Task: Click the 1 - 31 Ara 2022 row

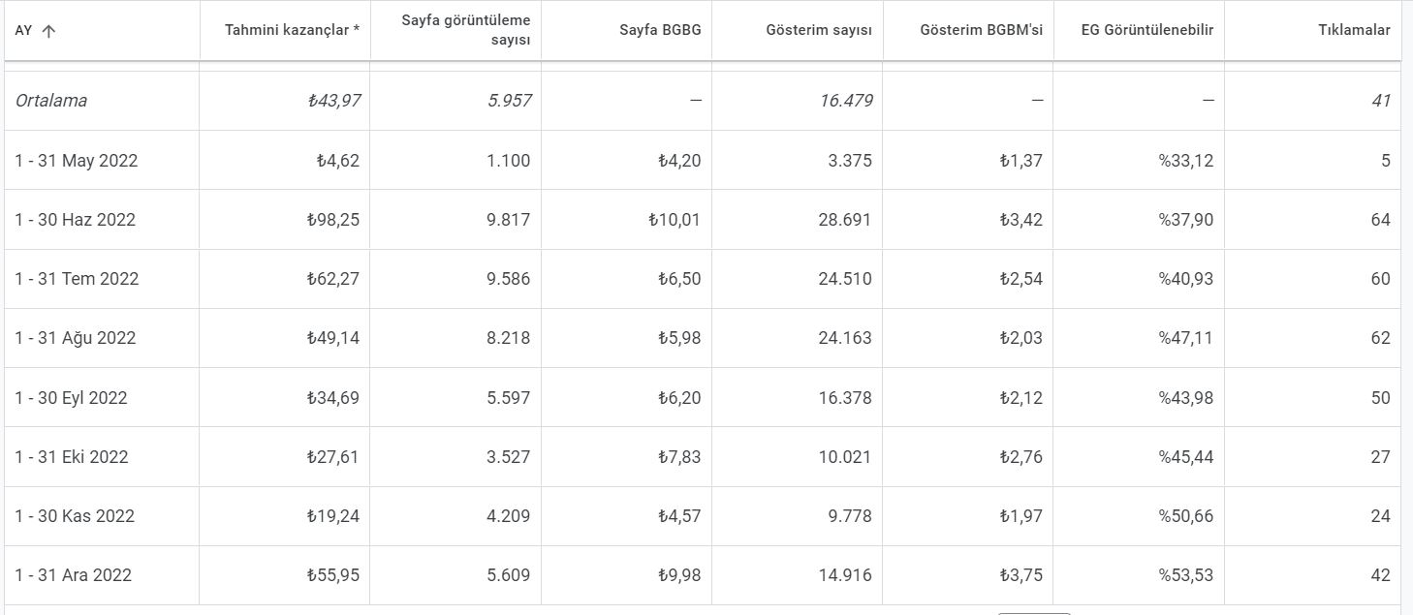Action: [x=703, y=575]
